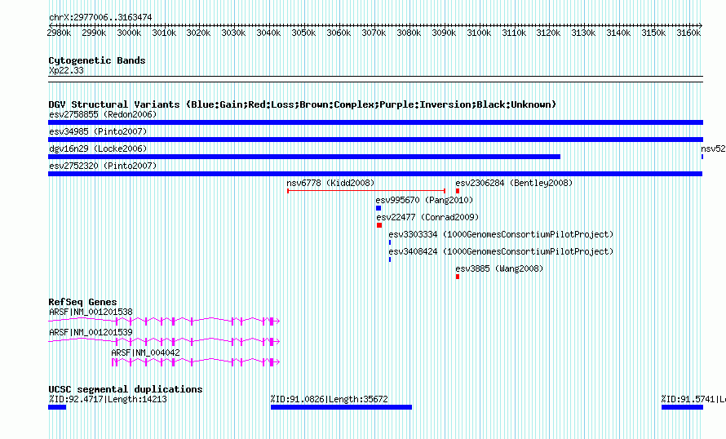Select the red marker under esv2306284
726x439 pixels.
point(458,191)
